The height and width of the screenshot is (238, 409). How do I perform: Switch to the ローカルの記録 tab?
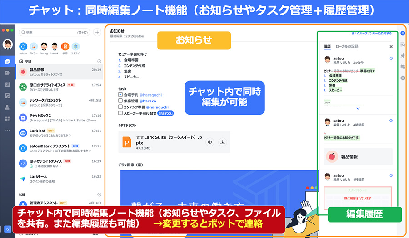(x=347, y=47)
